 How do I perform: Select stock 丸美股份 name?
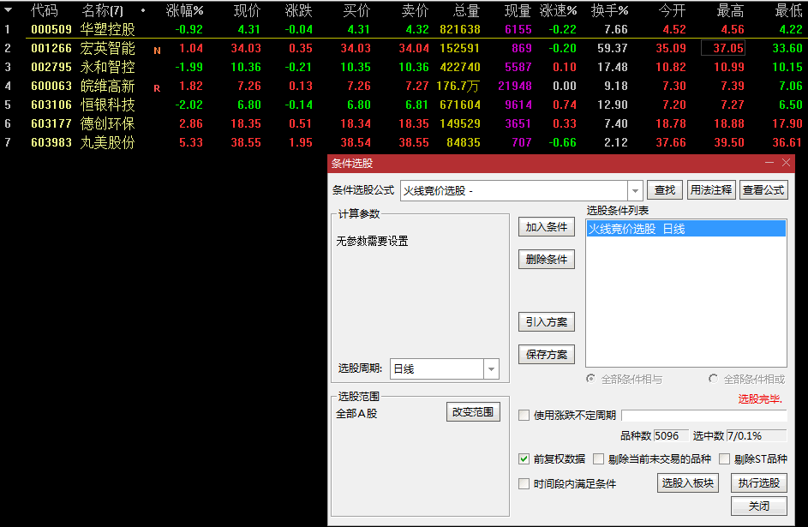click(x=107, y=142)
